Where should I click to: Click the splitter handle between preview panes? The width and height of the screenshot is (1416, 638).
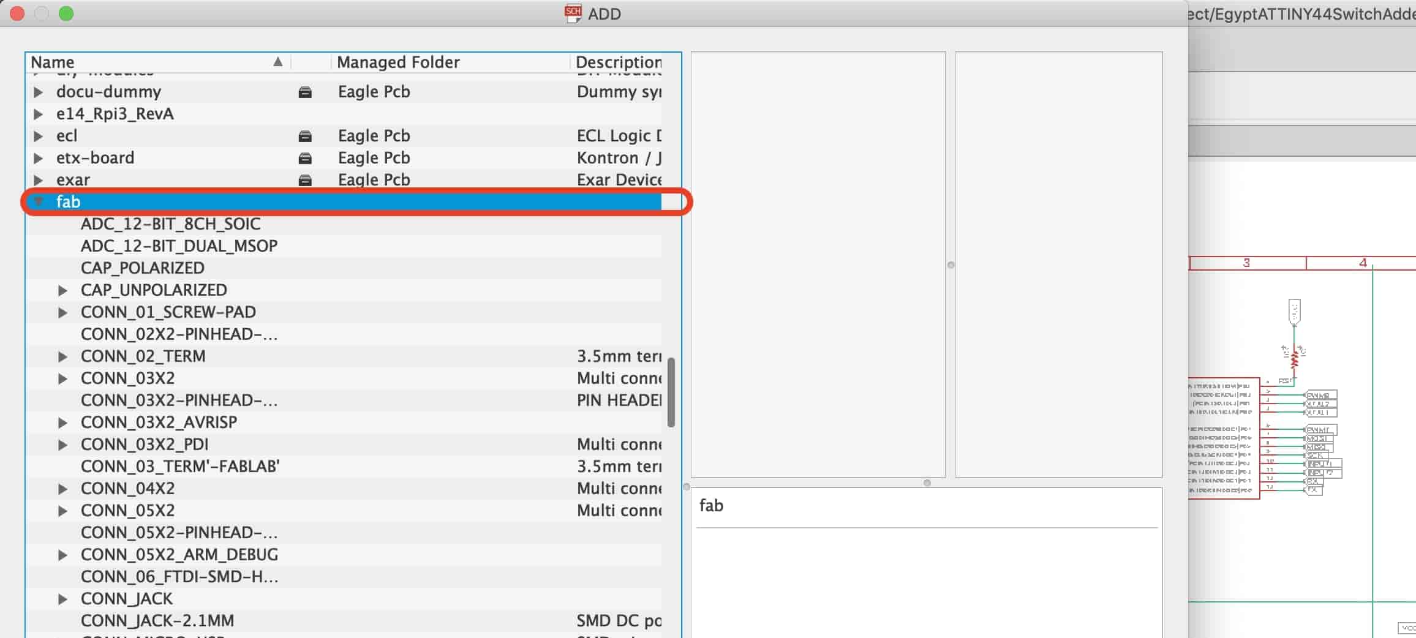pos(951,265)
